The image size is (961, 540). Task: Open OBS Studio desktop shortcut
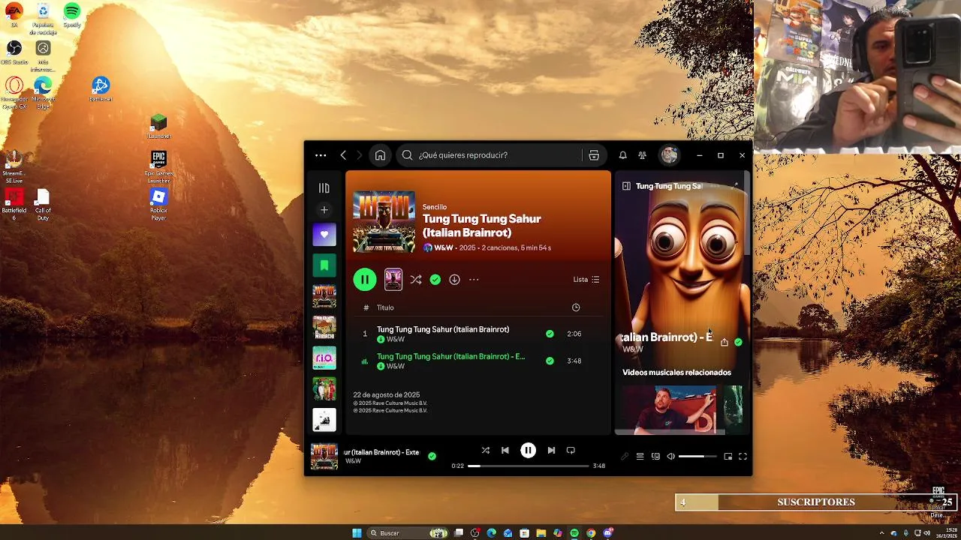point(14,51)
